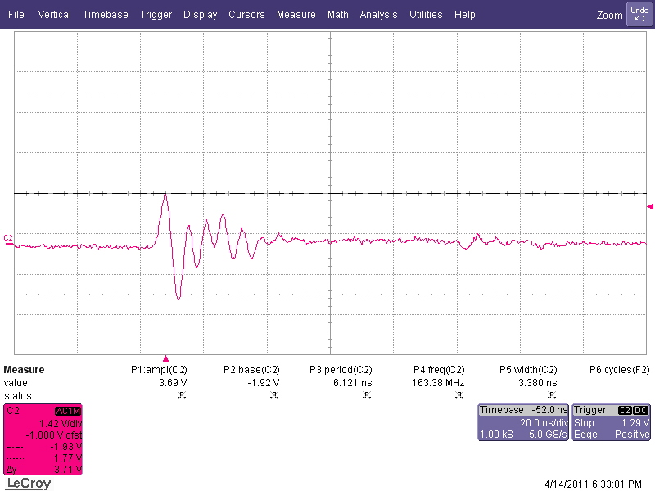Open the Help menu
Image resolution: width=655 pixels, height=491 pixels.
[465, 15]
